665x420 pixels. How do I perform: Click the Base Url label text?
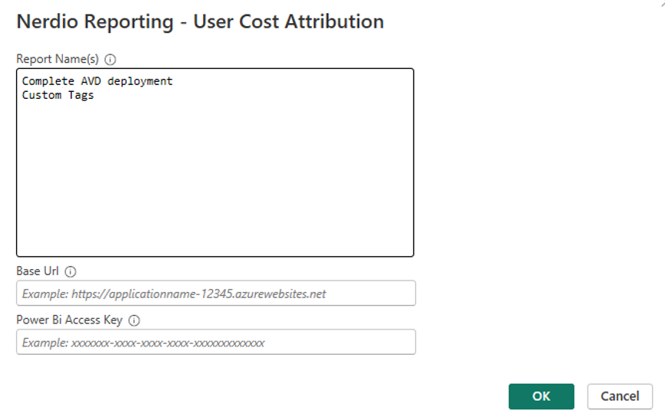pos(38,271)
